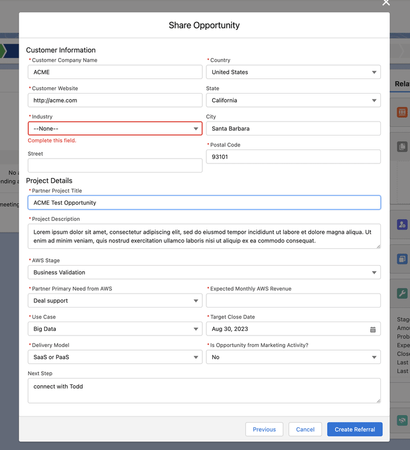Open the Country dropdown
Image resolution: width=410 pixels, height=450 pixels.
pos(293,72)
